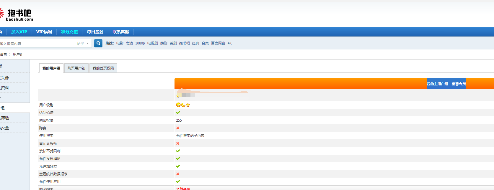Click the star user level icon

pos(188,105)
